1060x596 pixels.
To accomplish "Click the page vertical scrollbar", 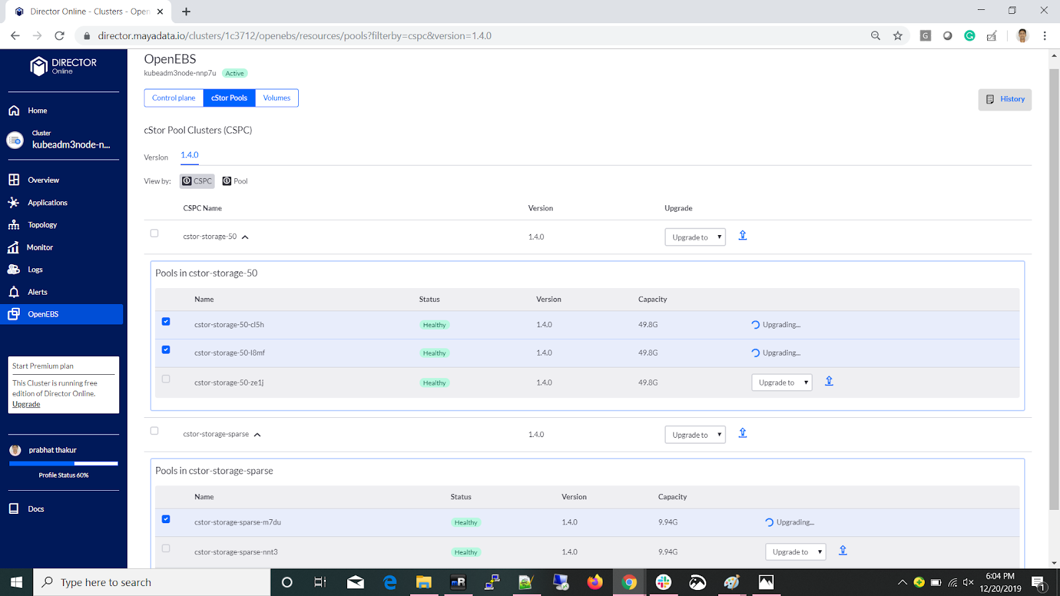I will pyautogui.click(x=1054, y=289).
